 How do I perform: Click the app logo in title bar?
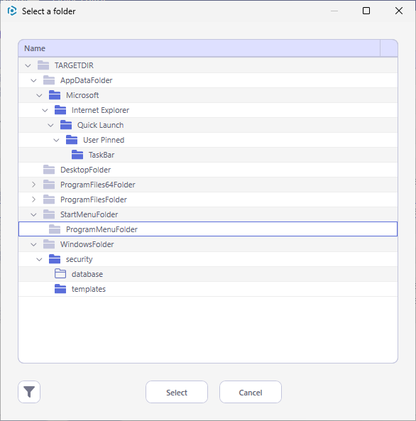click(12, 11)
